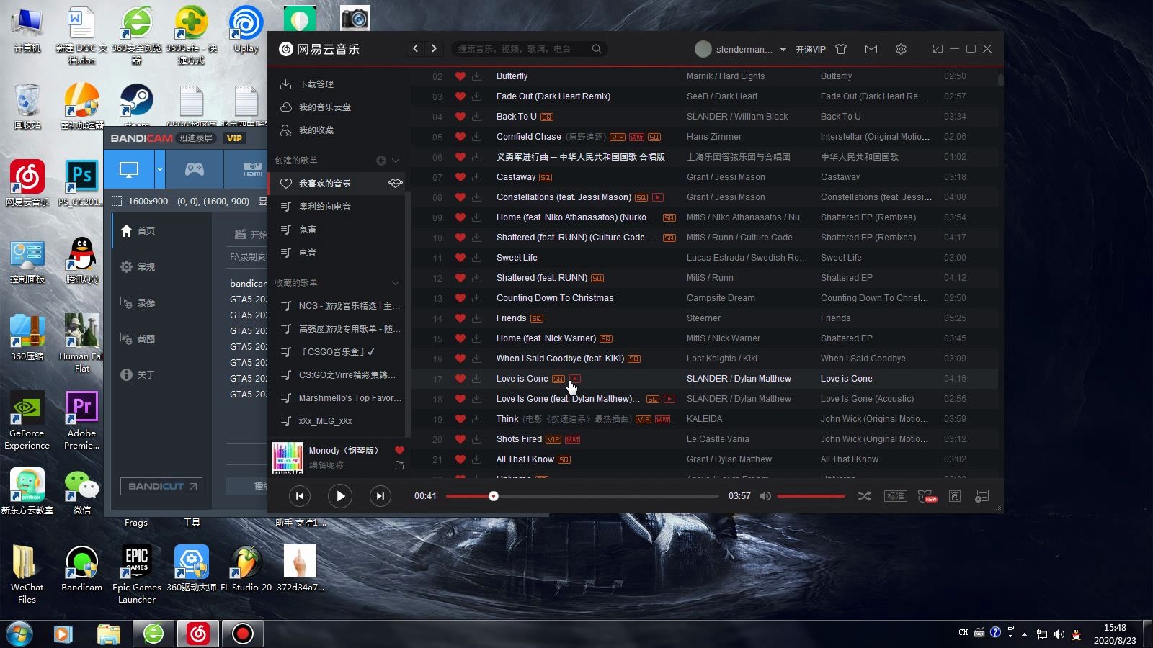Unlike Shots Fired heart icon
This screenshot has width=1153, height=648.
pyautogui.click(x=460, y=439)
